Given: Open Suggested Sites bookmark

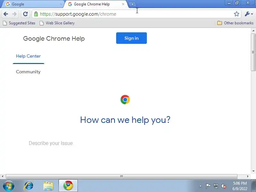Looking at the screenshot, I should point(19,23).
